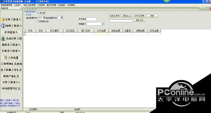Open 行政员工资录入 from the sidebar
211x113 pixels.
pos(11,51)
